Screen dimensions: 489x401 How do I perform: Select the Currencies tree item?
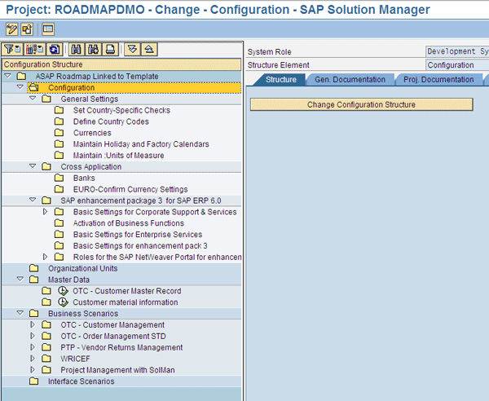coord(92,133)
